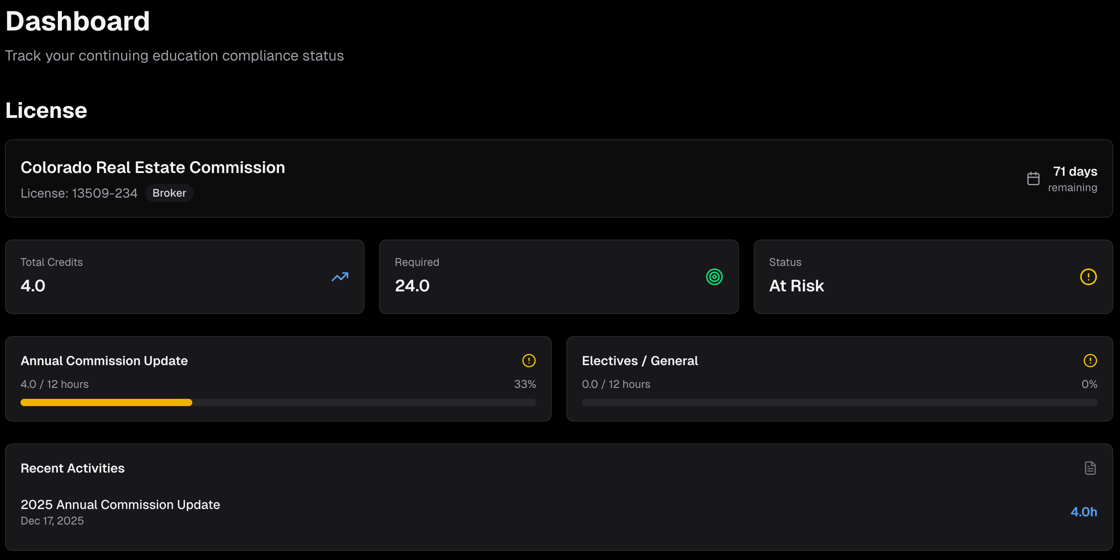Switch to the License section heading
Screen dimensions: 1120x560
[46, 110]
